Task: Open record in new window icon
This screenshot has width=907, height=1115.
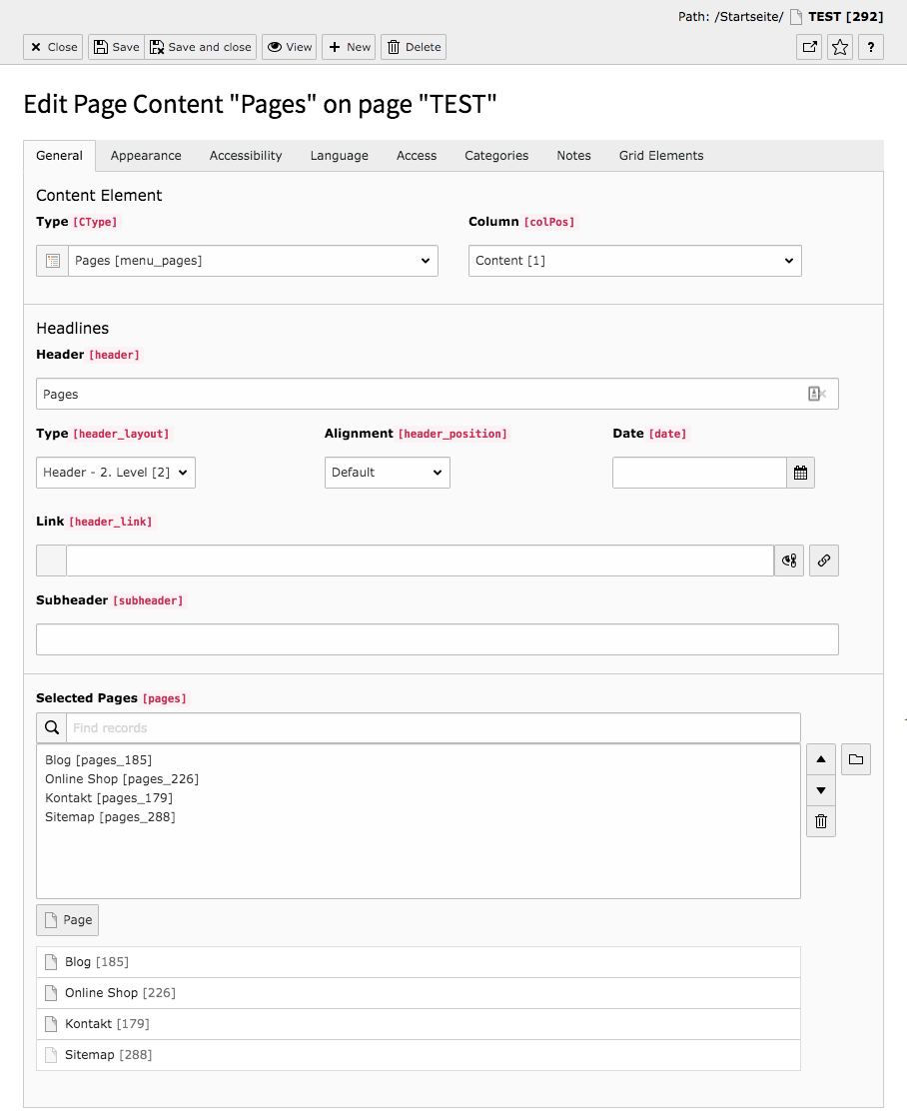Action: pos(809,47)
